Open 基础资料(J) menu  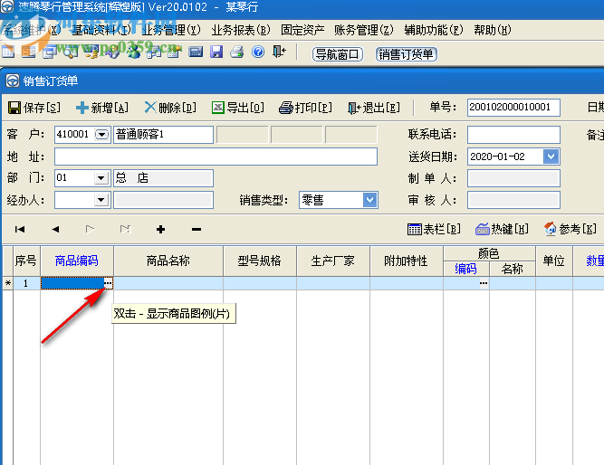tap(101, 30)
